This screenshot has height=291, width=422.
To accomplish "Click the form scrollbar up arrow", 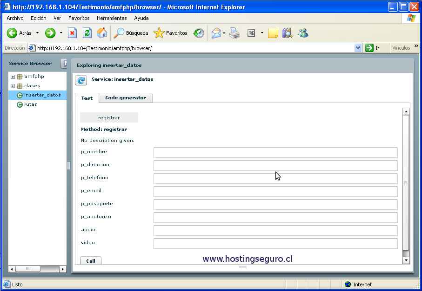I will click(406, 111).
